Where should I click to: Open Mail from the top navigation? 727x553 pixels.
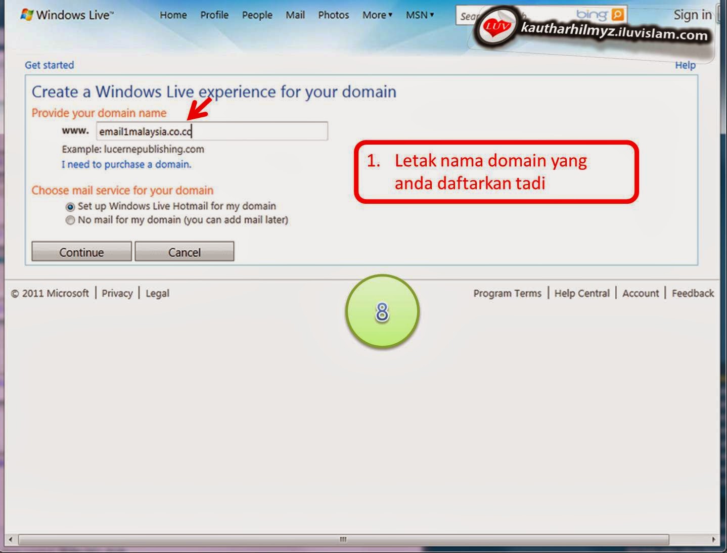click(295, 15)
